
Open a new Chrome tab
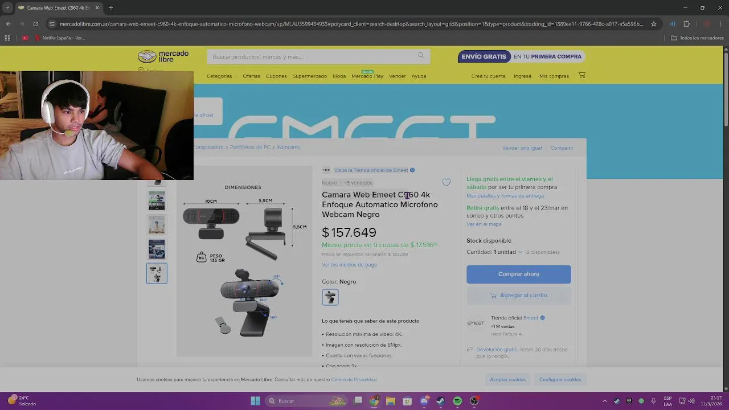click(110, 8)
